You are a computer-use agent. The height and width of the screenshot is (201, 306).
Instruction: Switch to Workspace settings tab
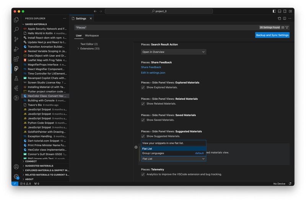92,36
